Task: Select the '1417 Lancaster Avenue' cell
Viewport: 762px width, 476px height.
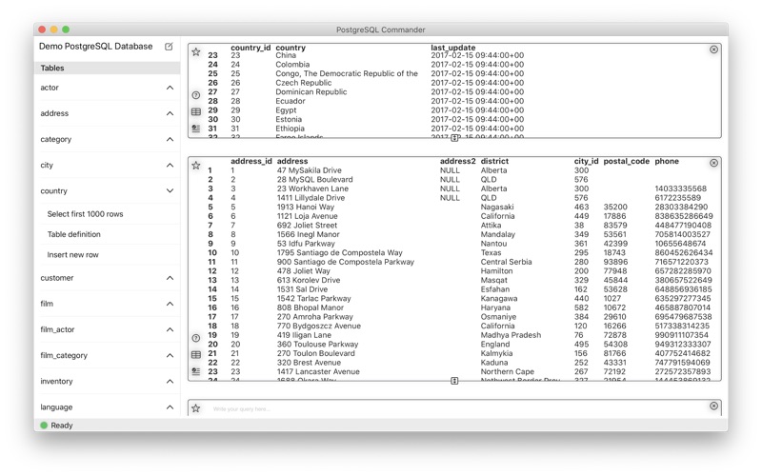Action: point(318,371)
